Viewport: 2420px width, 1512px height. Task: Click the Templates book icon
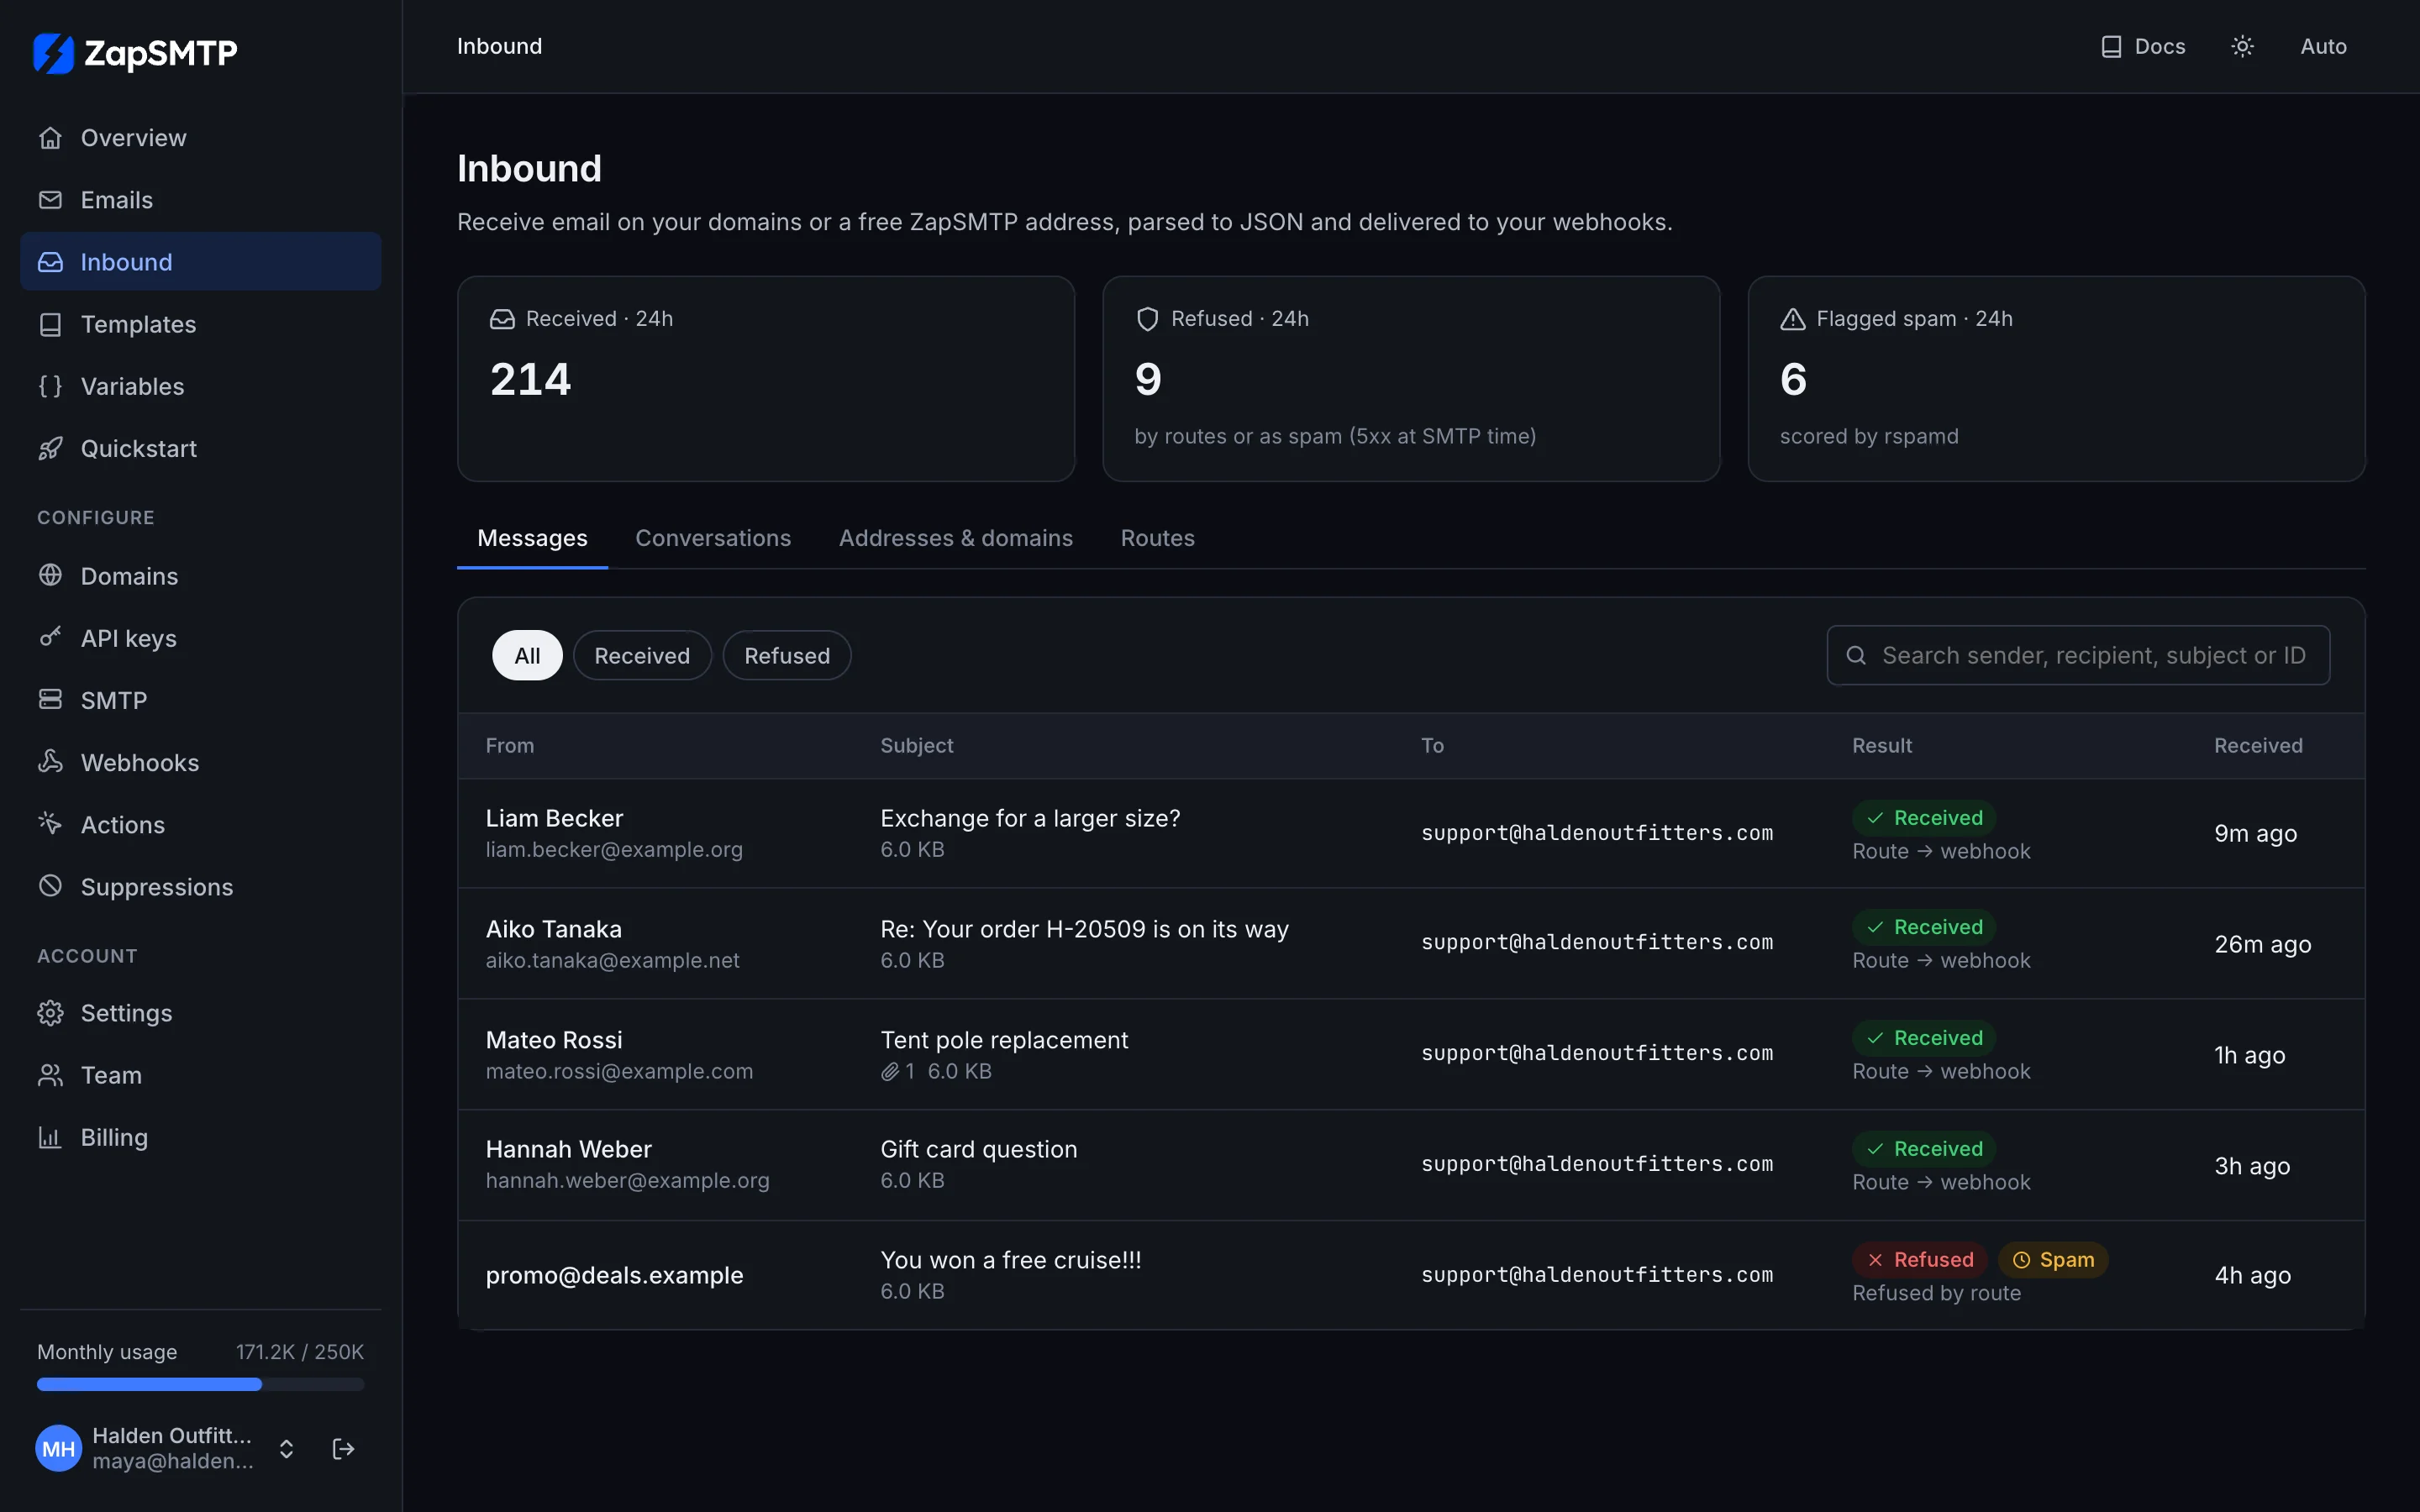(50, 324)
